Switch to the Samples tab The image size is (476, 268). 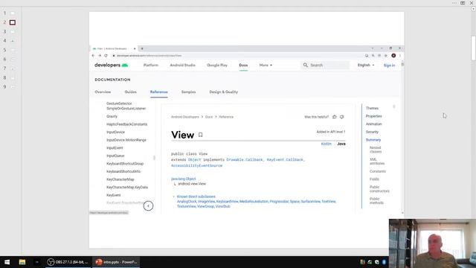coord(188,92)
